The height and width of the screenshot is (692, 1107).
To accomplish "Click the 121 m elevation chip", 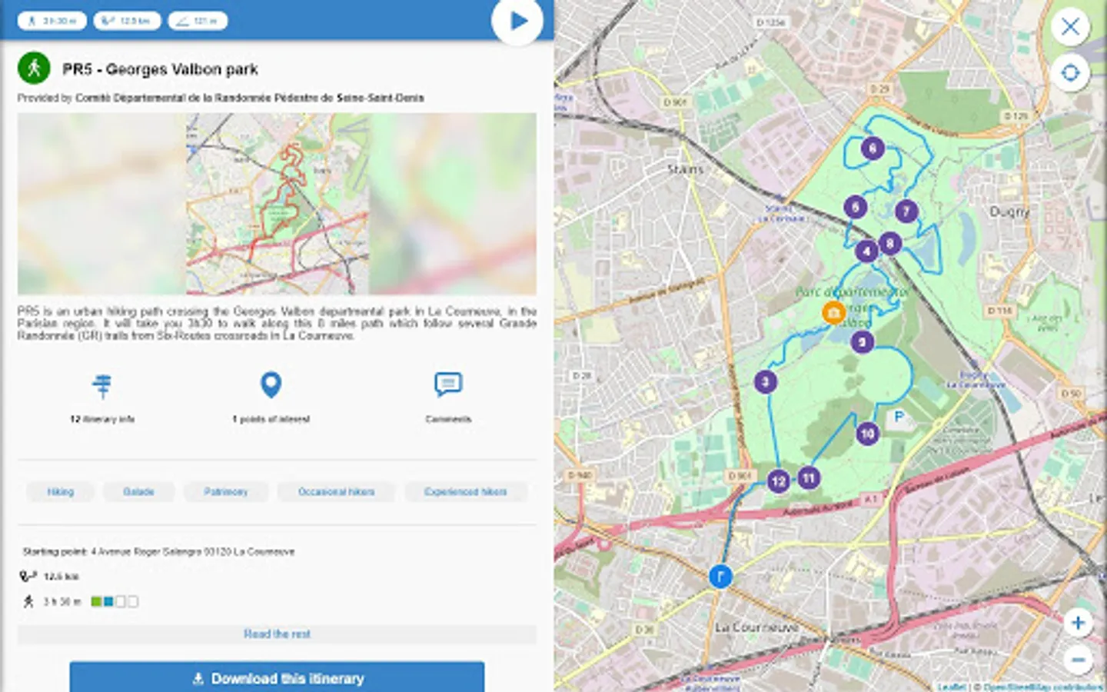I will click(198, 21).
